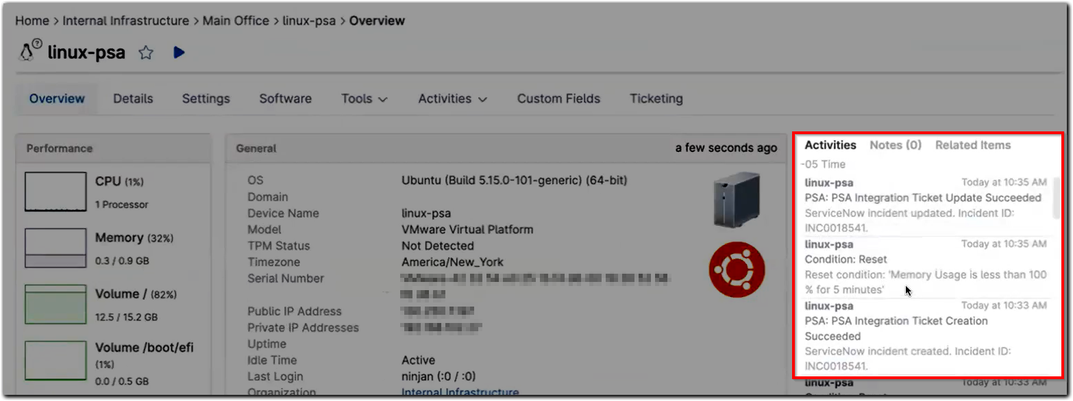Toggle the favorite star for linux-psa
Viewport: 1073px width, 401px height.
point(146,52)
